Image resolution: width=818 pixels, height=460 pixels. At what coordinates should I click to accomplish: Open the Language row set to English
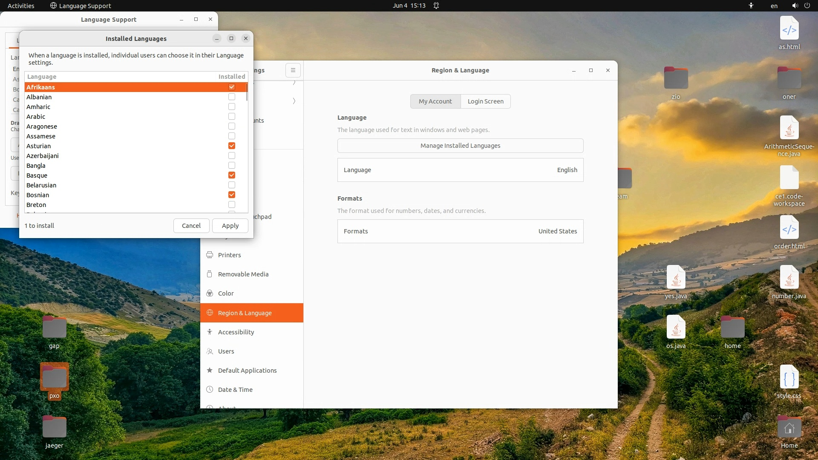[460, 170]
